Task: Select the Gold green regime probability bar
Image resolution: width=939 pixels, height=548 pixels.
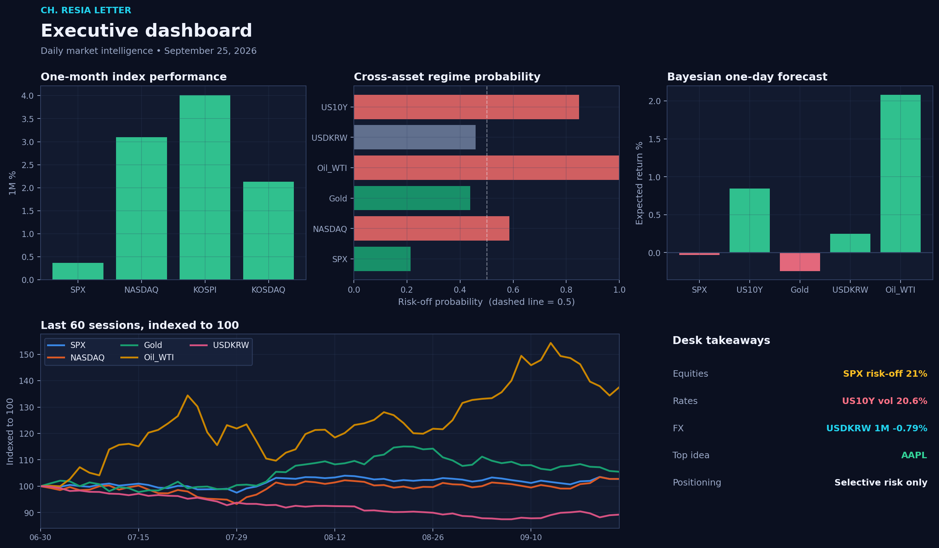Action: [x=412, y=198]
